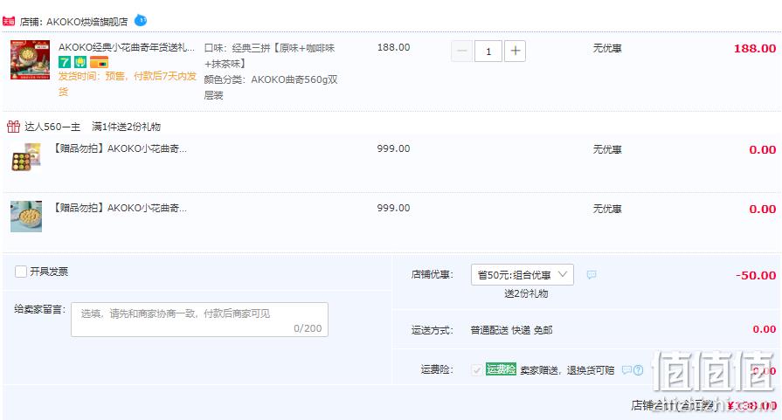Click the quantity input field showing 1
Image resolution: width=782 pixels, height=420 pixels.
(488, 51)
